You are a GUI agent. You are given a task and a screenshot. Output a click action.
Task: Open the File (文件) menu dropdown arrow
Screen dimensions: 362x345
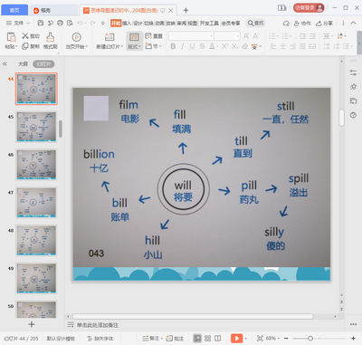tap(28, 24)
